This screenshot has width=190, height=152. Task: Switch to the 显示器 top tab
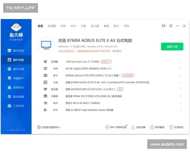[95, 26]
